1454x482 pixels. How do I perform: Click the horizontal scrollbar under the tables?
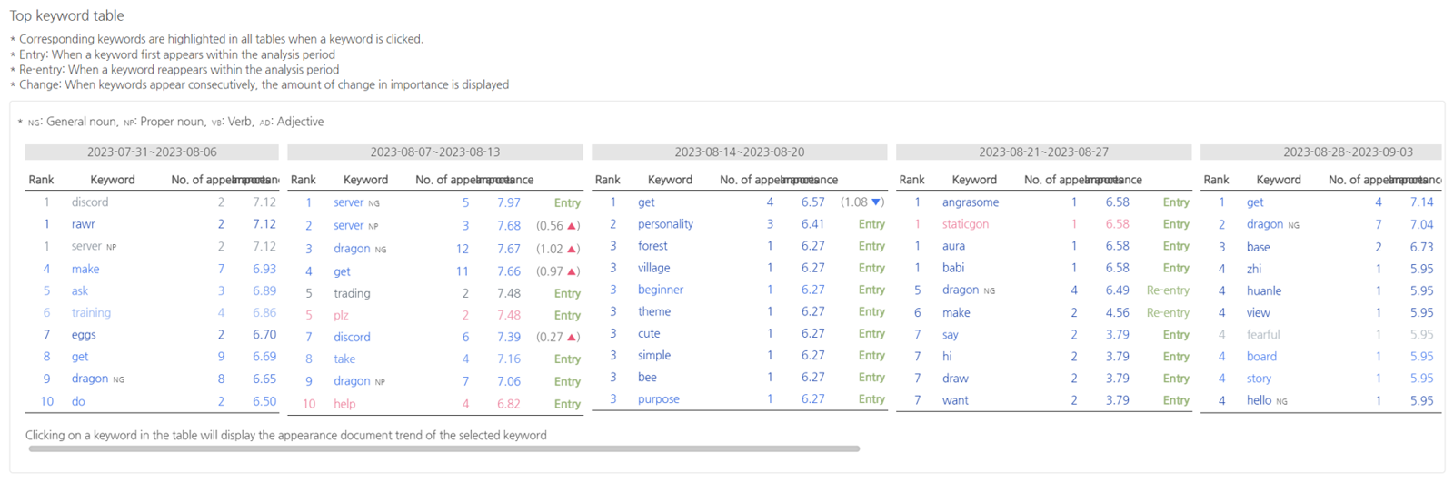pyautogui.click(x=443, y=448)
